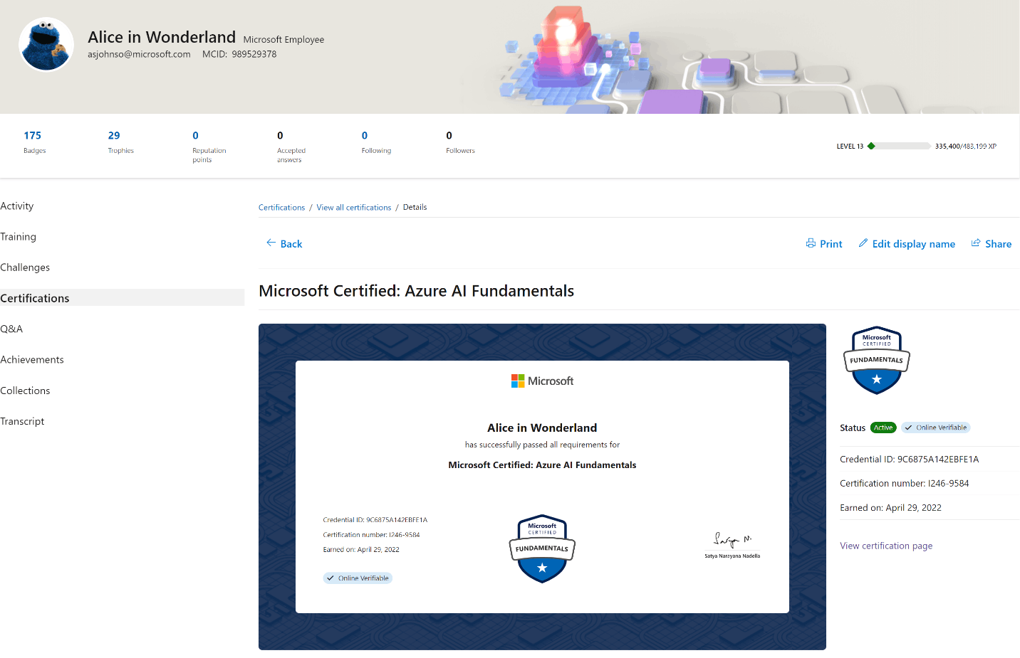Viewport: 1020px width, 658px height.
Task: Select the Certifications sidebar item
Action: coord(122,298)
